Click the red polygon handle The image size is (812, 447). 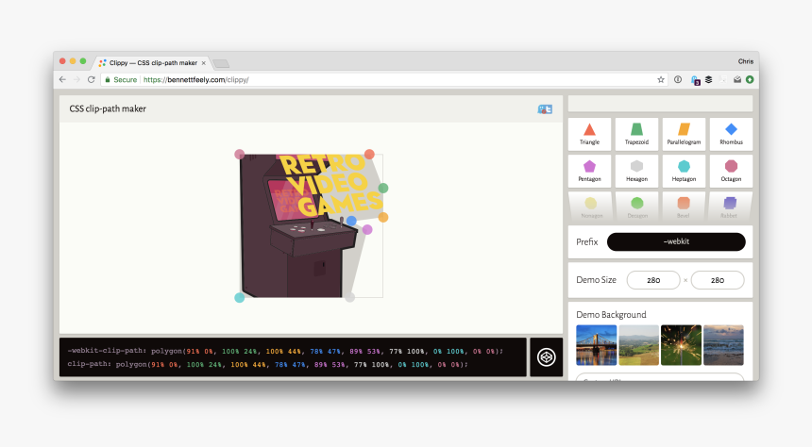point(369,154)
